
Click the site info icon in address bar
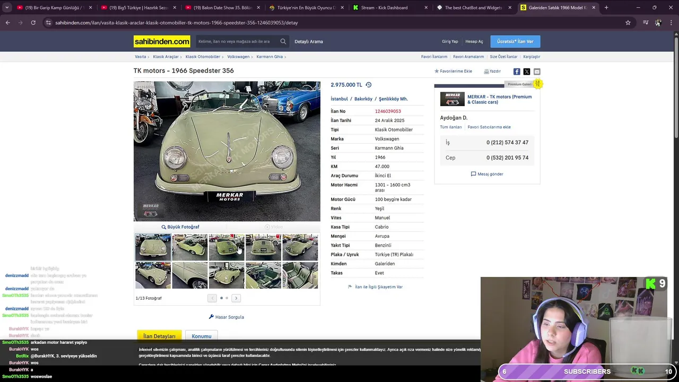48,23
